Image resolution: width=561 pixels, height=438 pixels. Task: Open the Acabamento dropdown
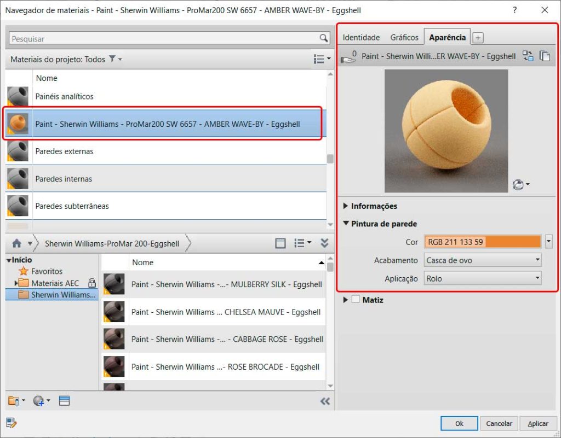[x=483, y=260]
